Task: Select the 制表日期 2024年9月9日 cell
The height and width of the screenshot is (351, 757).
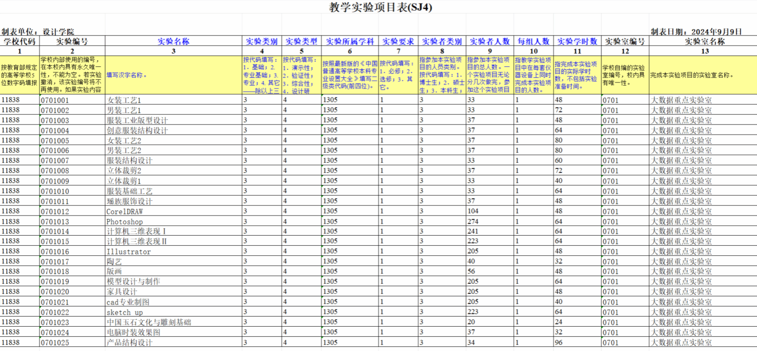Action: pyautogui.click(x=696, y=31)
